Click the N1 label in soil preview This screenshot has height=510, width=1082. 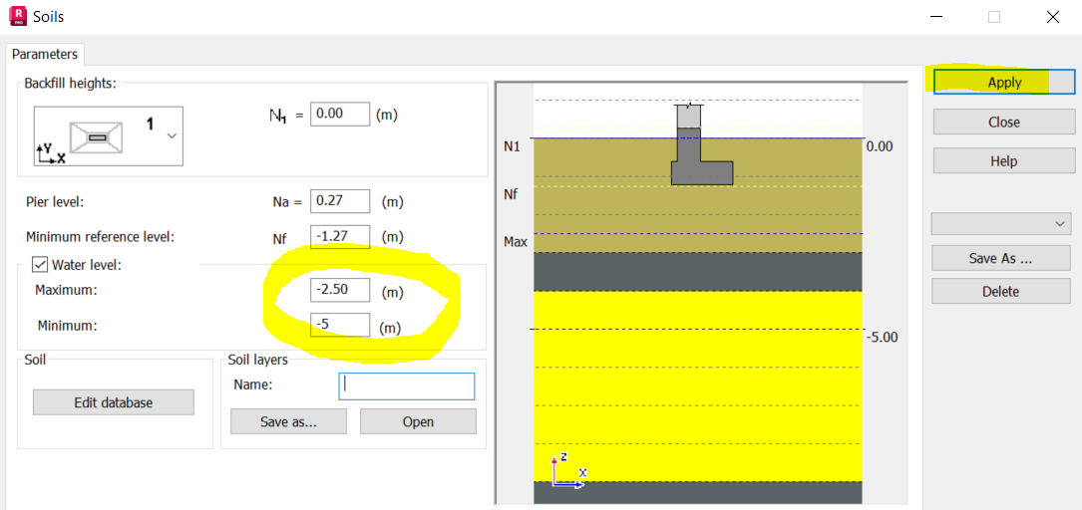click(x=513, y=146)
